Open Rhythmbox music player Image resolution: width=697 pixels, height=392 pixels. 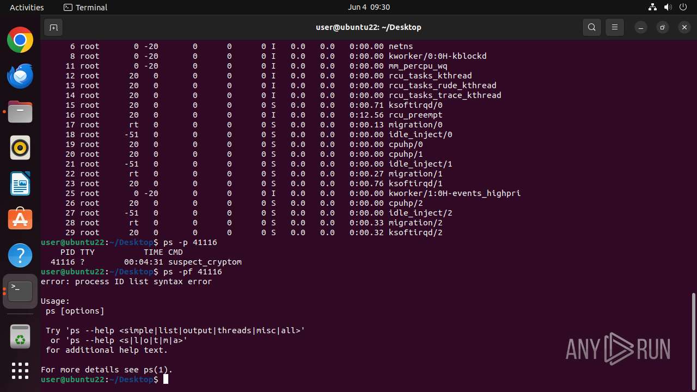[20, 148]
